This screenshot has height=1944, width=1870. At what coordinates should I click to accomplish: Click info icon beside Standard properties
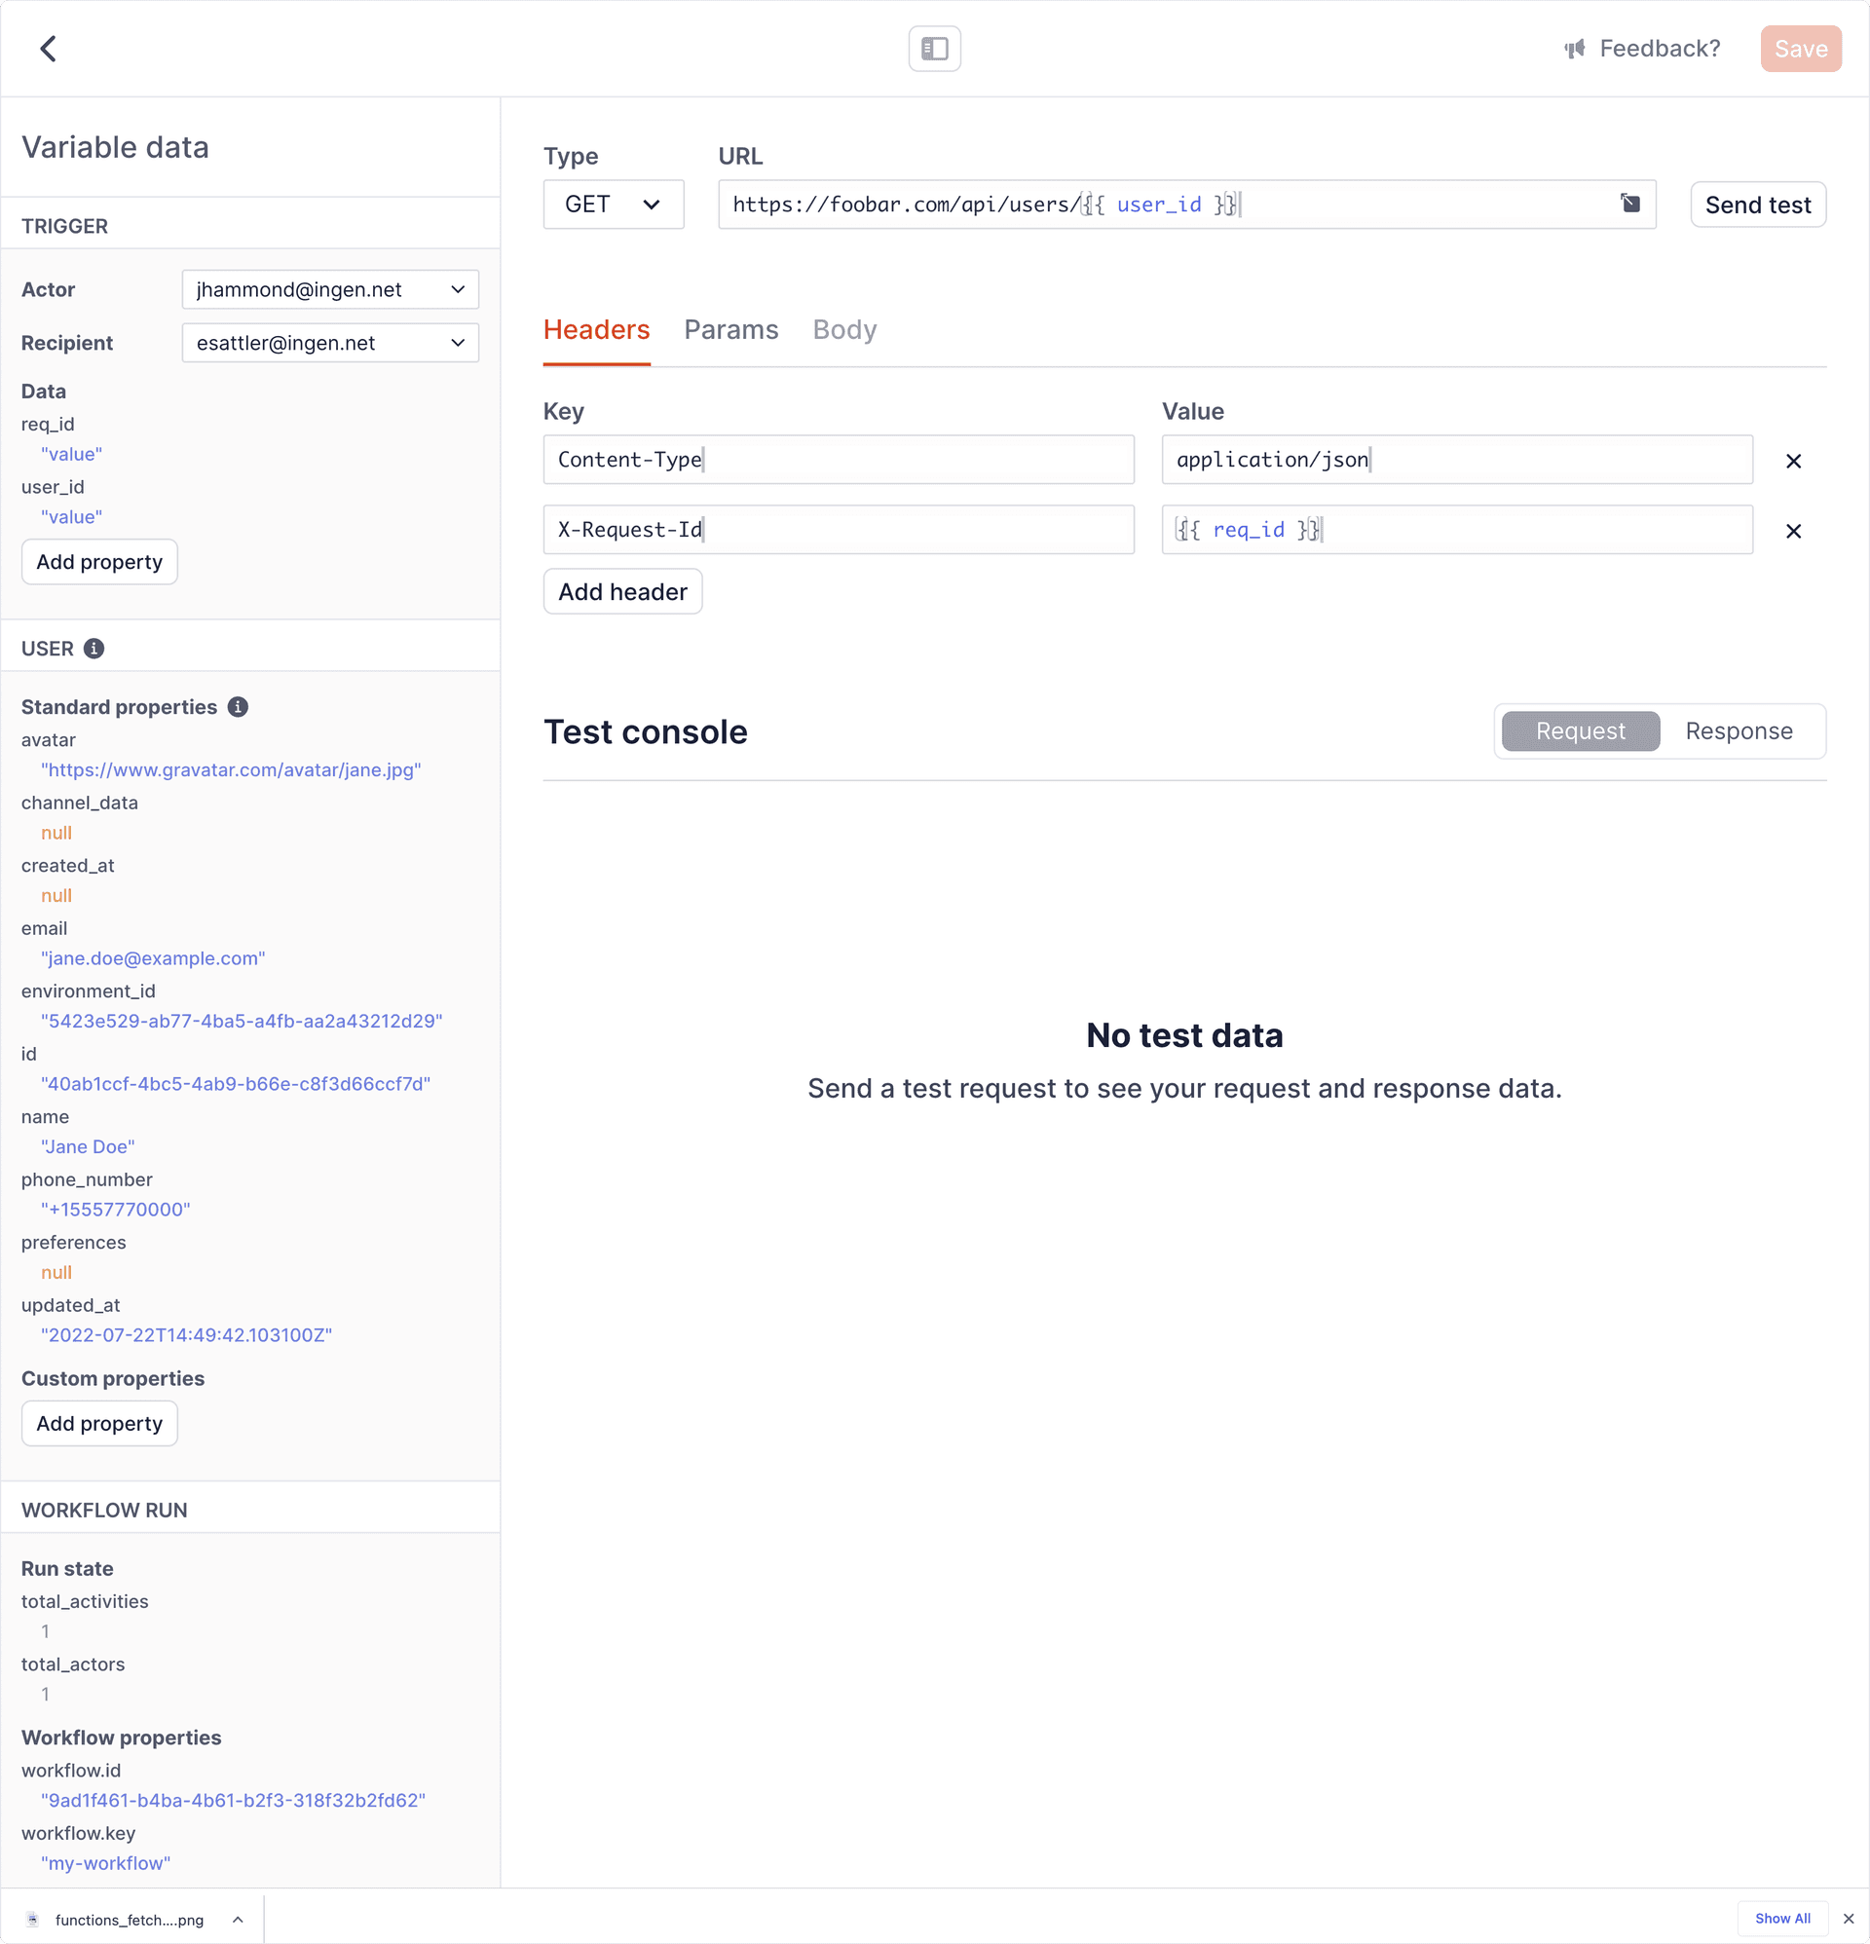pos(238,707)
